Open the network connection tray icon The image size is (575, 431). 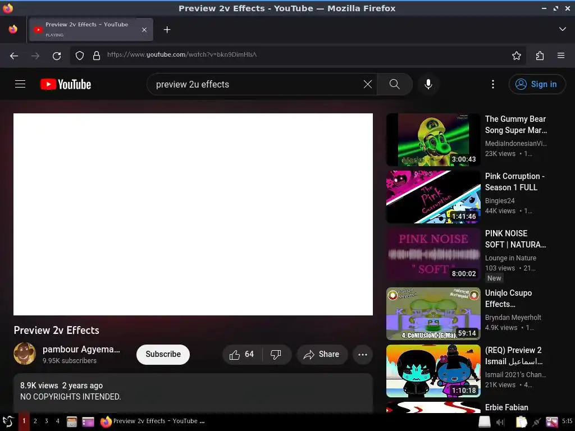click(536, 422)
